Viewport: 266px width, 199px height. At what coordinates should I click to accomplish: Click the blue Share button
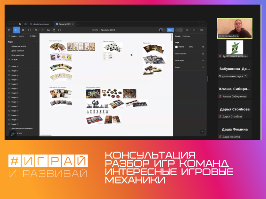coord(170,30)
